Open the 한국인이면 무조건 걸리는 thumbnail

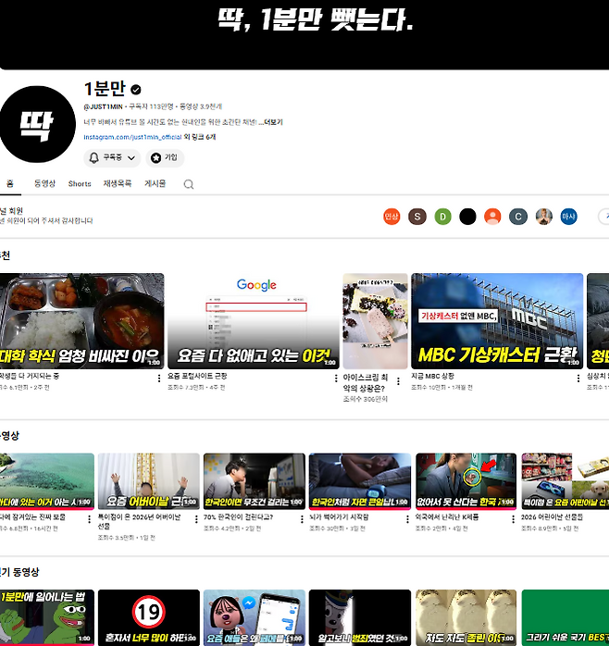pos(255,481)
